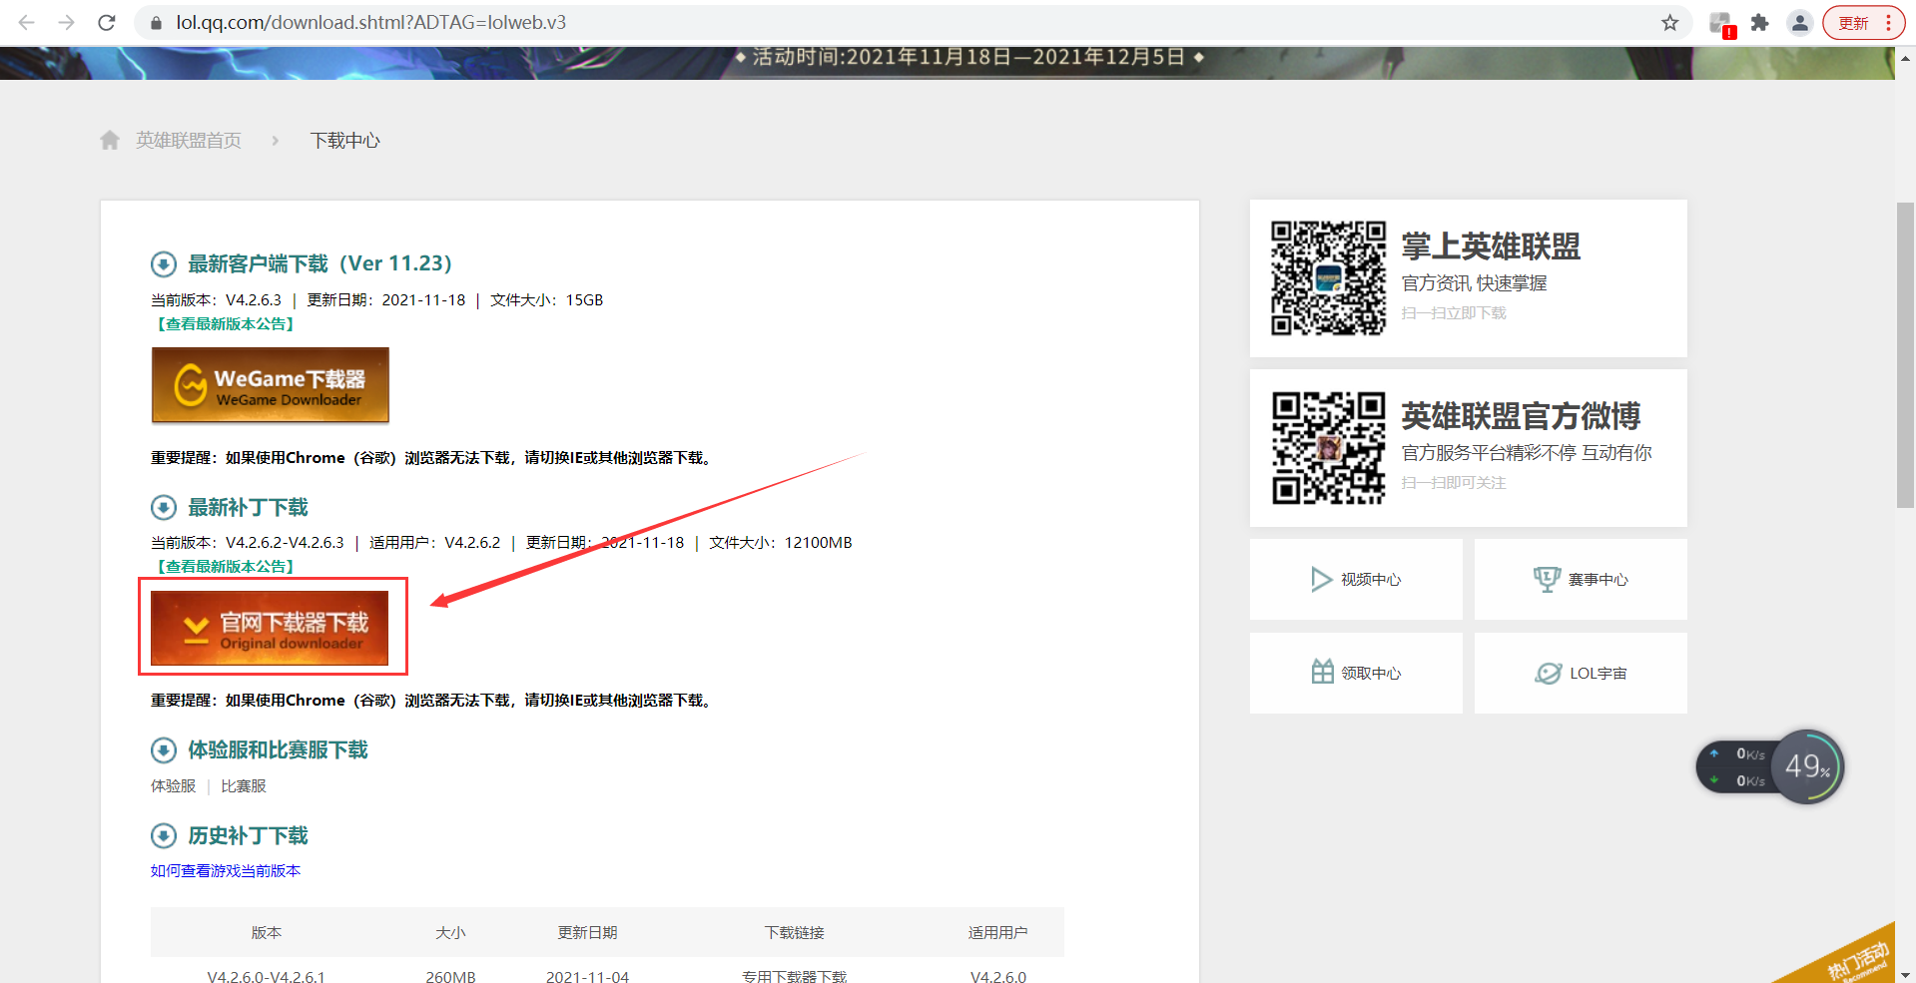Open the 查看最新版本公告 link under client download
The image size is (1916, 983).
[225, 323]
